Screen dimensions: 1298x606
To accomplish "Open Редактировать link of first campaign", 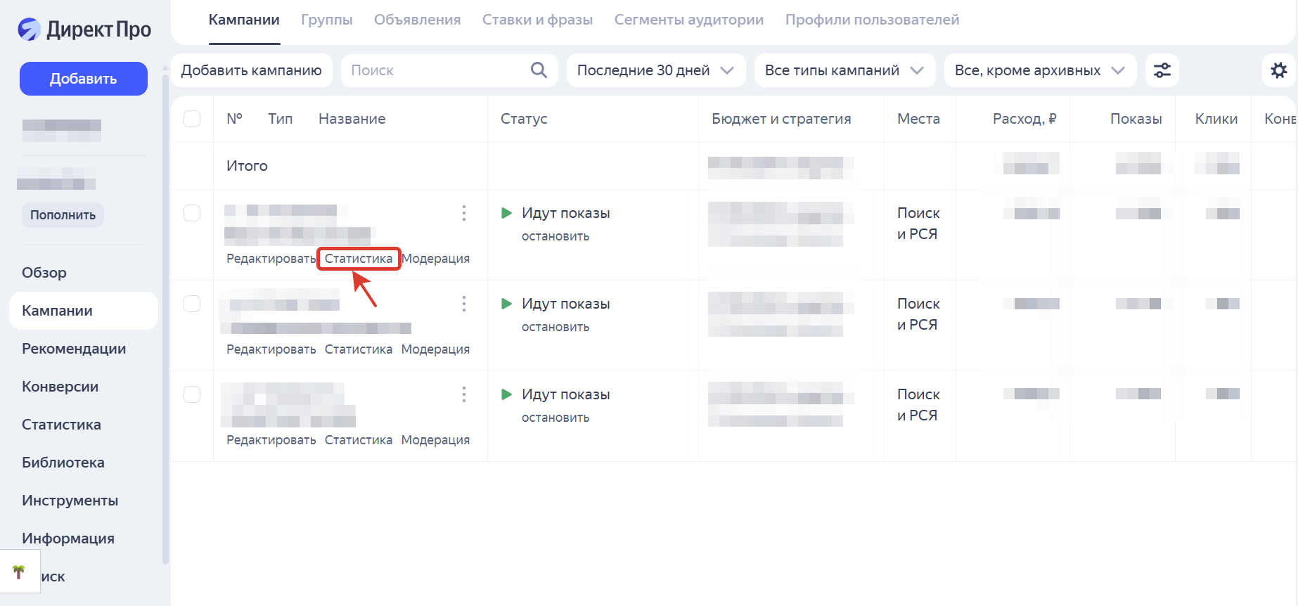I will (271, 259).
